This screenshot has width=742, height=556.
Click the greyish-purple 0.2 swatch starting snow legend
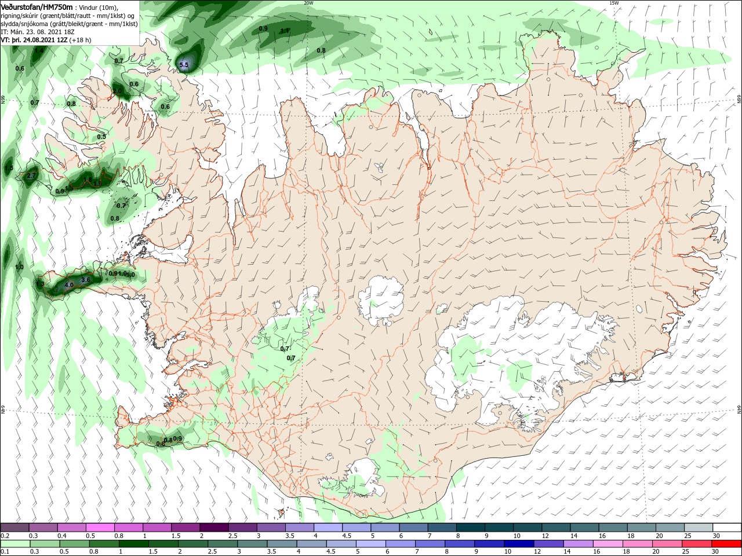pyautogui.click(x=14, y=528)
